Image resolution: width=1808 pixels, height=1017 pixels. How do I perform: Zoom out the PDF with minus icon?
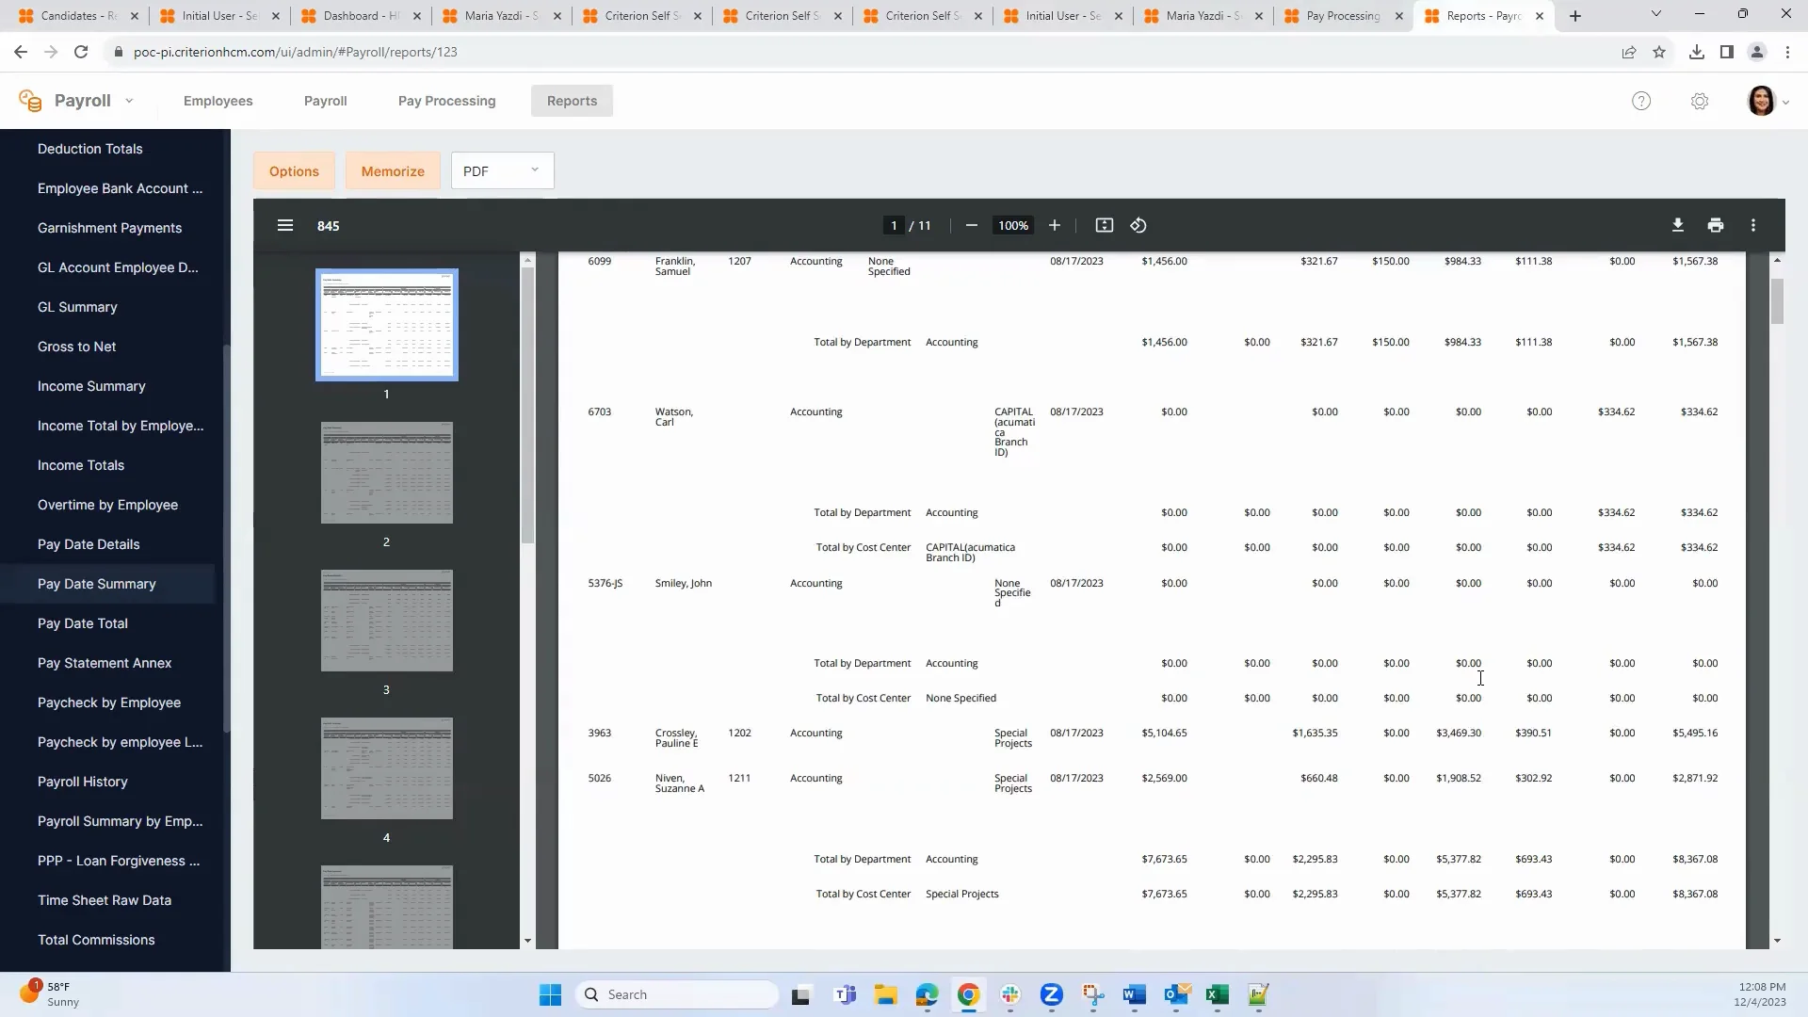pyautogui.click(x=972, y=225)
